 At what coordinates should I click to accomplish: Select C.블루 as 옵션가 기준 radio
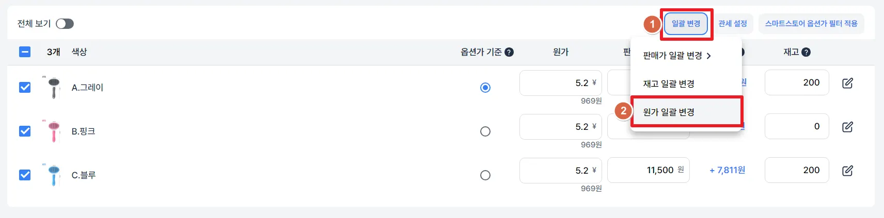(485, 175)
